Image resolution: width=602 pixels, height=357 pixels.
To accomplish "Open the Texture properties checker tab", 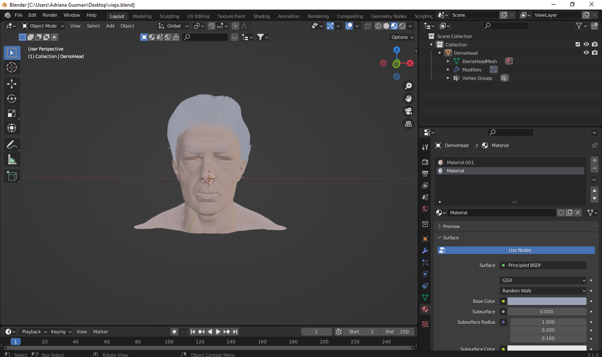I will tap(425, 324).
